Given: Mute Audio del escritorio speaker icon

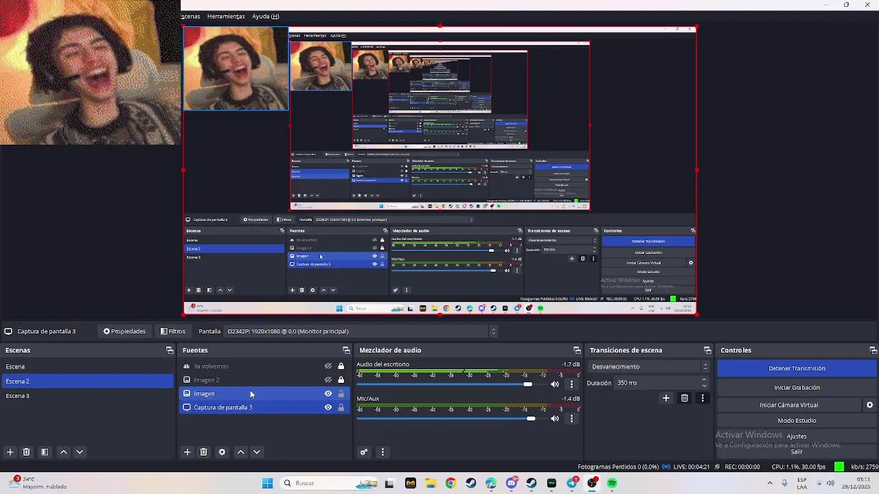Looking at the screenshot, I should pyautogui.click(x=555, y=384).
